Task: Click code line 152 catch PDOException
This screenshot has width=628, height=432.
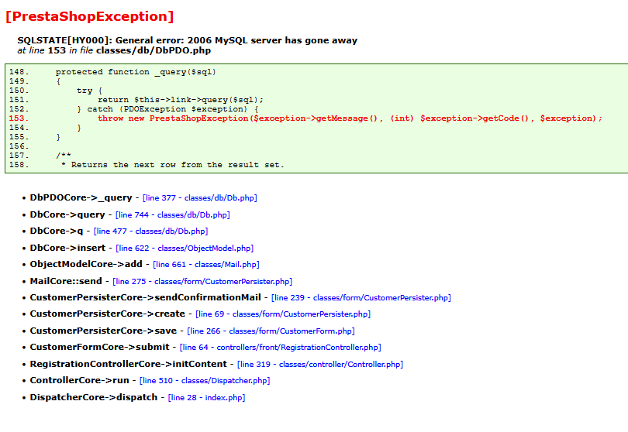Action: click(134, 109)
